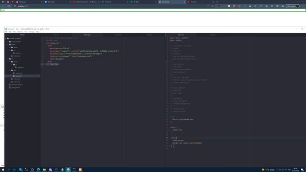Open Task View on taskbar
Screen dimensions: 306x172
pos(14,170)
